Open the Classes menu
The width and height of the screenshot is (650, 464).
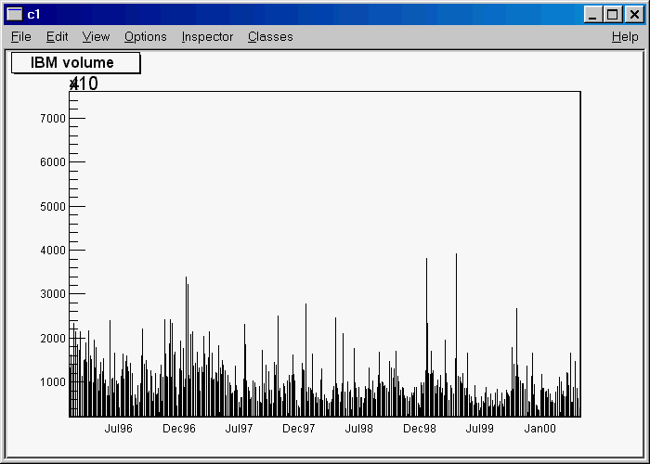click(x=270, y=36)
